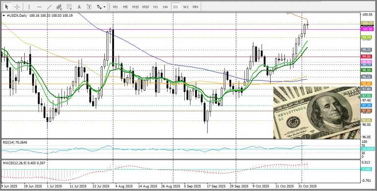Image resolution: width=377 pixels, height=191 pixels.
Task: Toggle the D1 daily timeframe
Action: (x=176, y=7)
